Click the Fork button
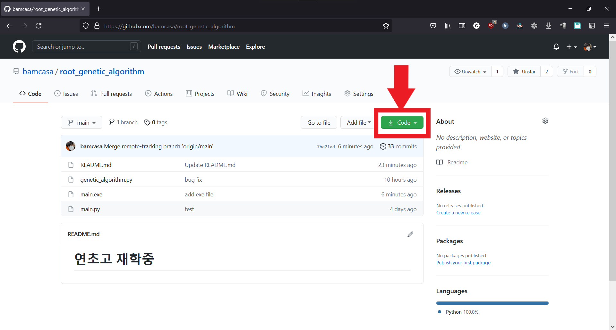This screenshot has height=330, width=616. click(570, 71)
